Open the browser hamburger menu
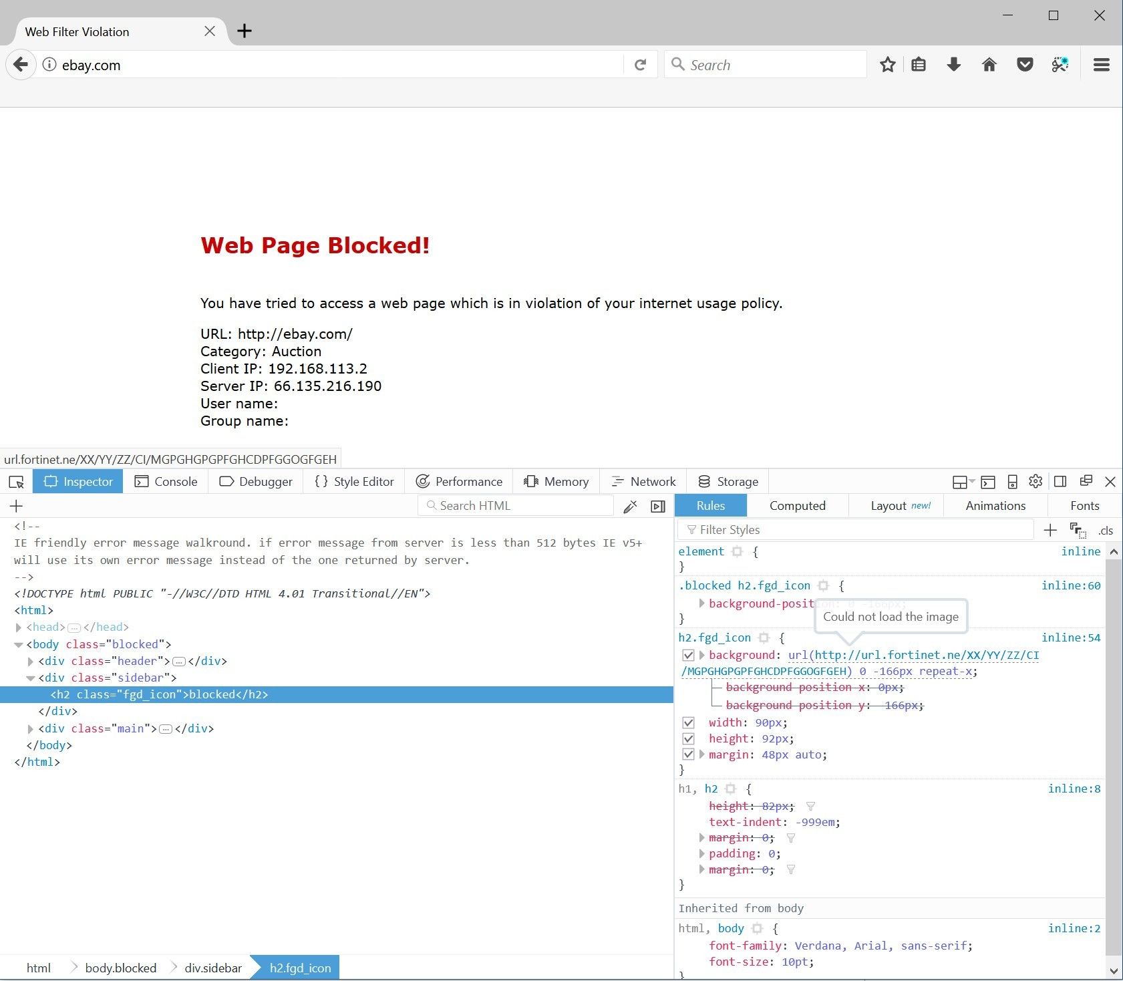Screen dimensions: 1123x981 (x=1102, y=65)
